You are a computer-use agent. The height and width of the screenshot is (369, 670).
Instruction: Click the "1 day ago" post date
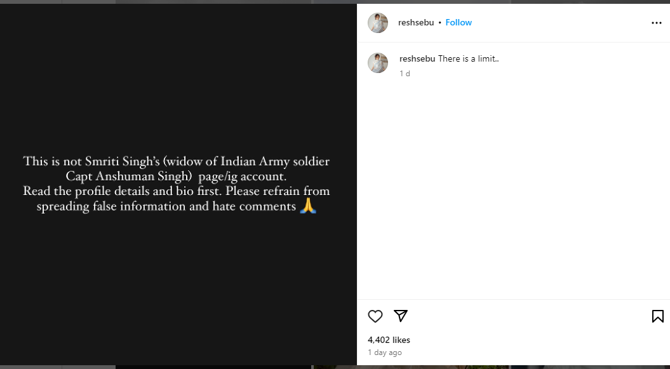click(385, 352)
